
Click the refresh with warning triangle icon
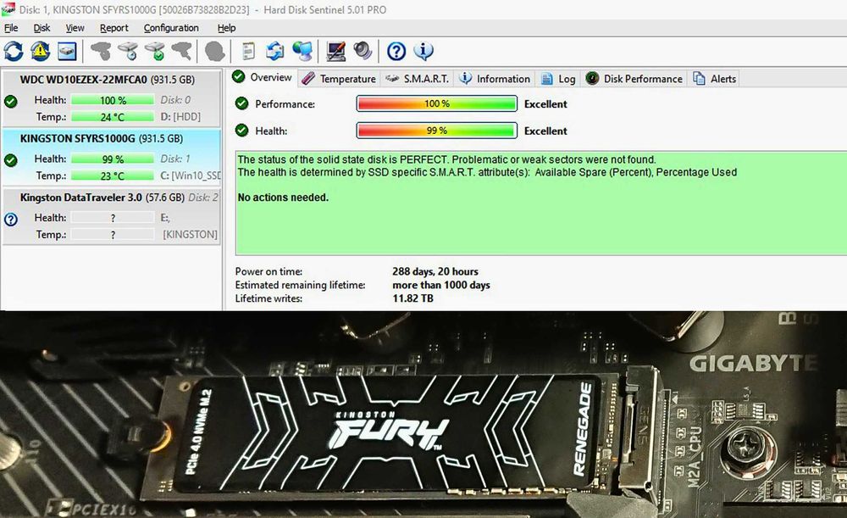coord(41,52)
